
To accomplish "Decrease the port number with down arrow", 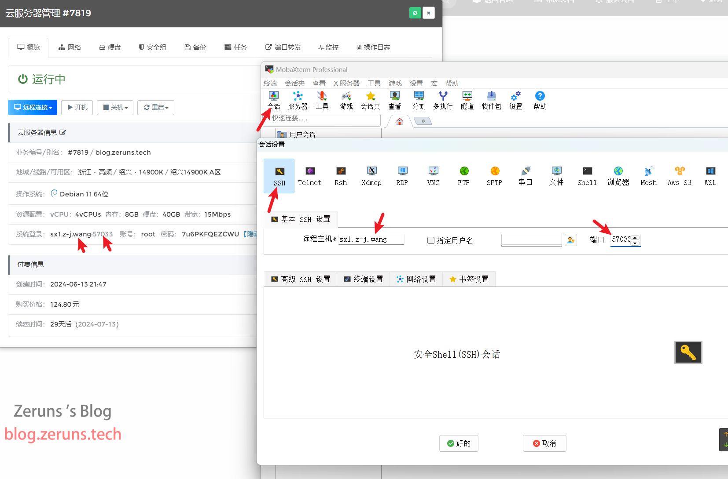I will pyautogui.click(x=635, y=243).
